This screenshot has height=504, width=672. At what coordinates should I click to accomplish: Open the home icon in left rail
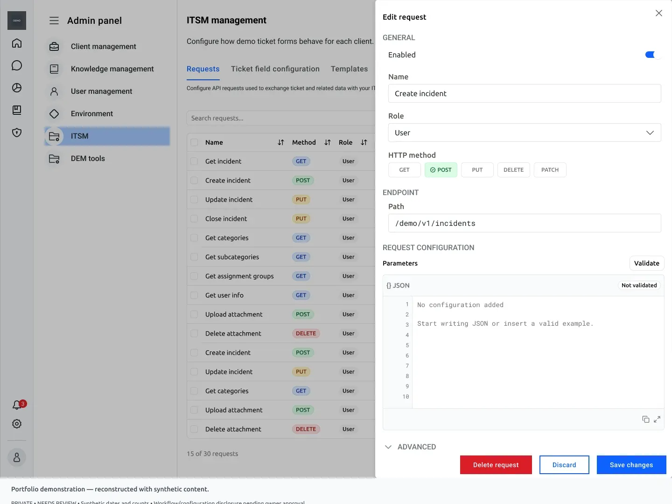click(x=17, y=43)
